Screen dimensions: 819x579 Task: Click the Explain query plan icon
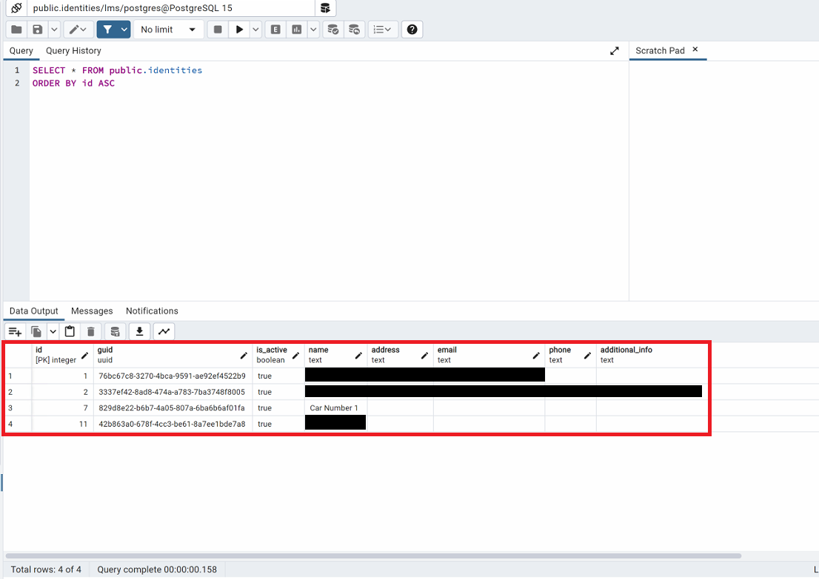[x=275, y=30]
